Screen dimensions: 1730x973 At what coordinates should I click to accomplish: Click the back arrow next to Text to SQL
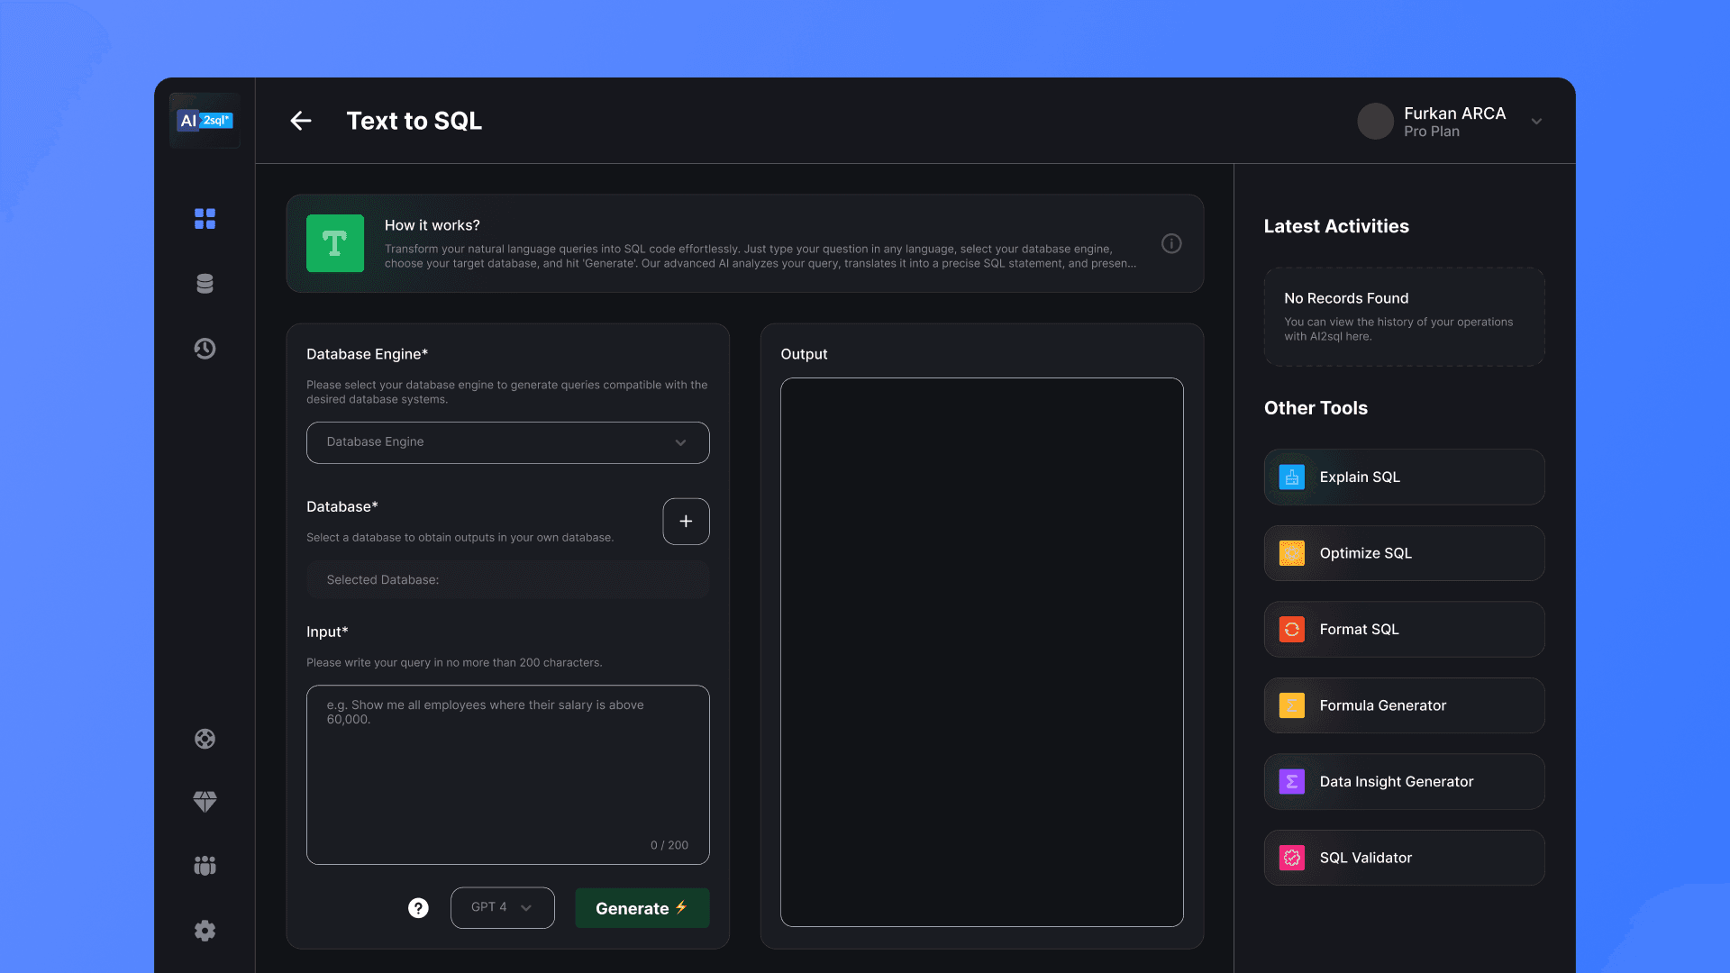click(x=301, y=121)
